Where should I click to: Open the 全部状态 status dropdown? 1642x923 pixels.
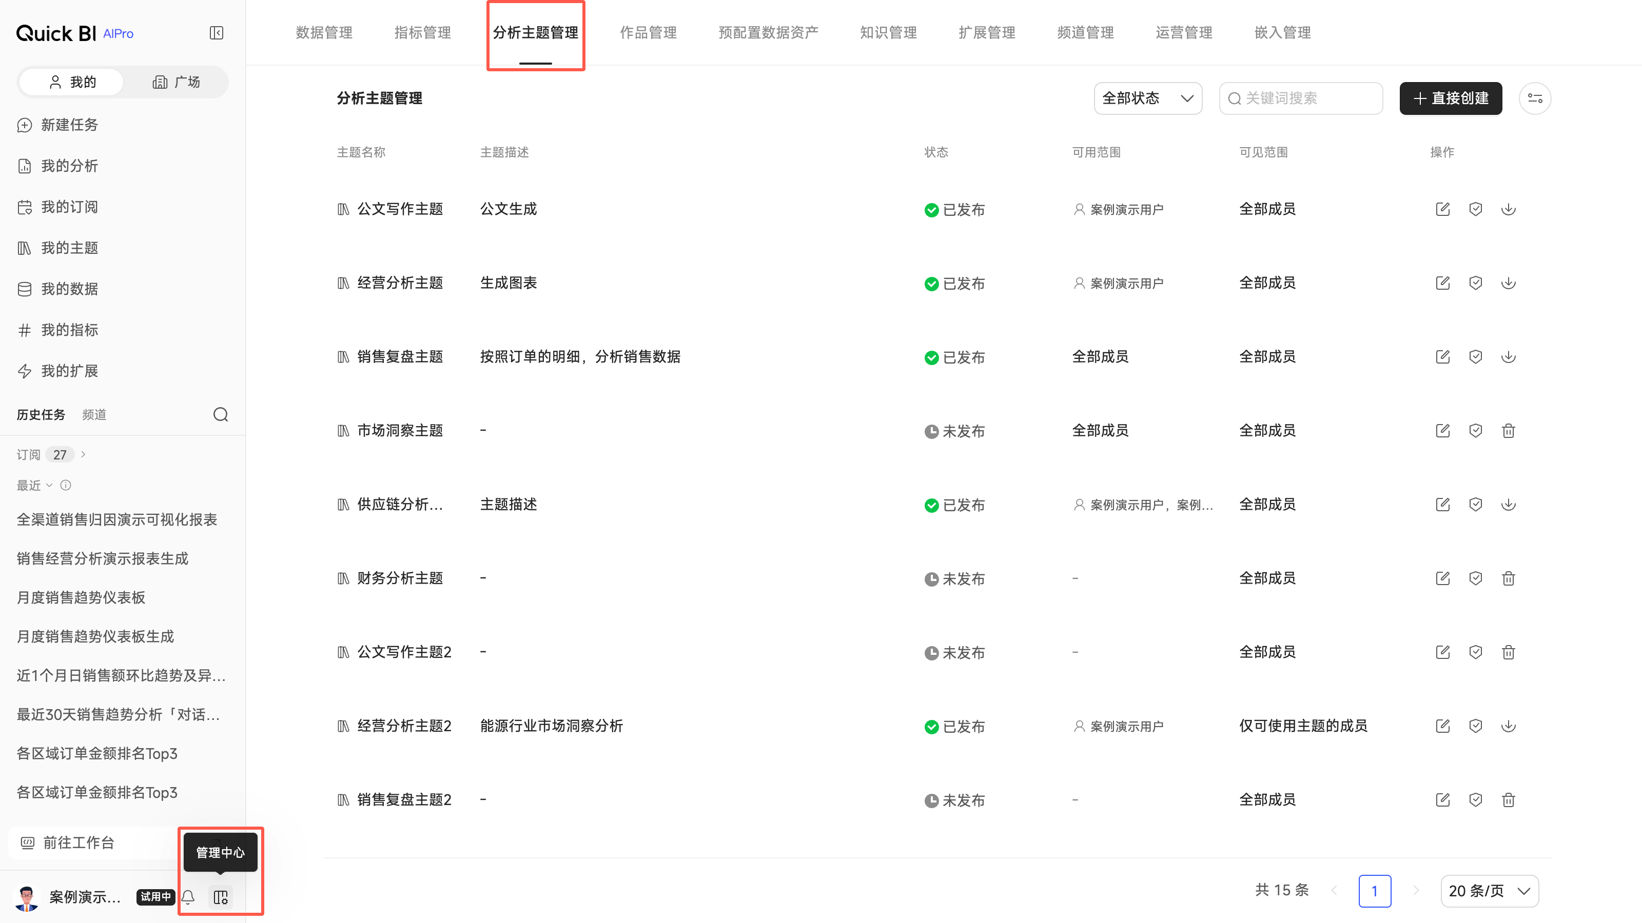[1148, 98]
